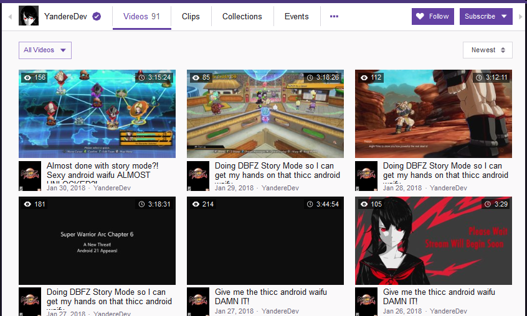Image resolution: width=527 pixels, height=316 pixels.
Task: Click the right scroll arrow beside Subscribe
Action: 521,16
